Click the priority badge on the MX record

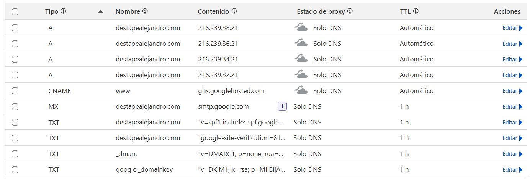click(282, 106)
